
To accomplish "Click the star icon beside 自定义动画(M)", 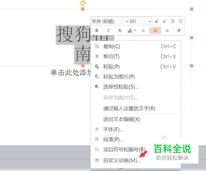I will pos(97,160).
